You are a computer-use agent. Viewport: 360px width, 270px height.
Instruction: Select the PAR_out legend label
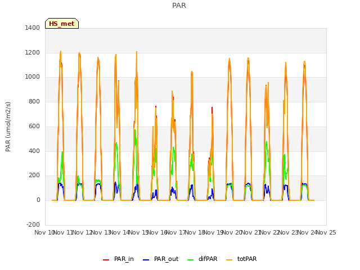point(166,259)
